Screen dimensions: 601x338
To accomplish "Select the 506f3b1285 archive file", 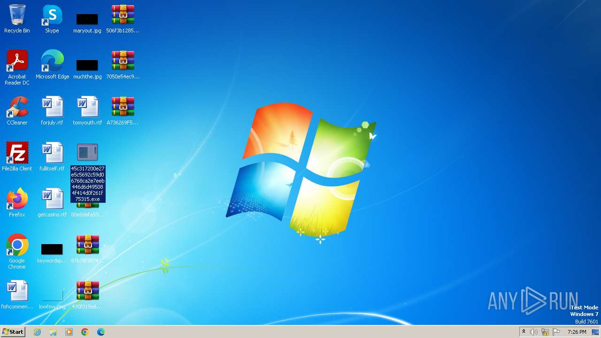I will [123, 19].
